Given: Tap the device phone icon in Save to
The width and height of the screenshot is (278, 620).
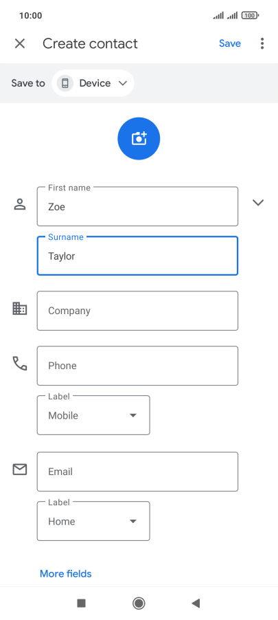Looking at the screenshot, I should [x=65, y=83].
